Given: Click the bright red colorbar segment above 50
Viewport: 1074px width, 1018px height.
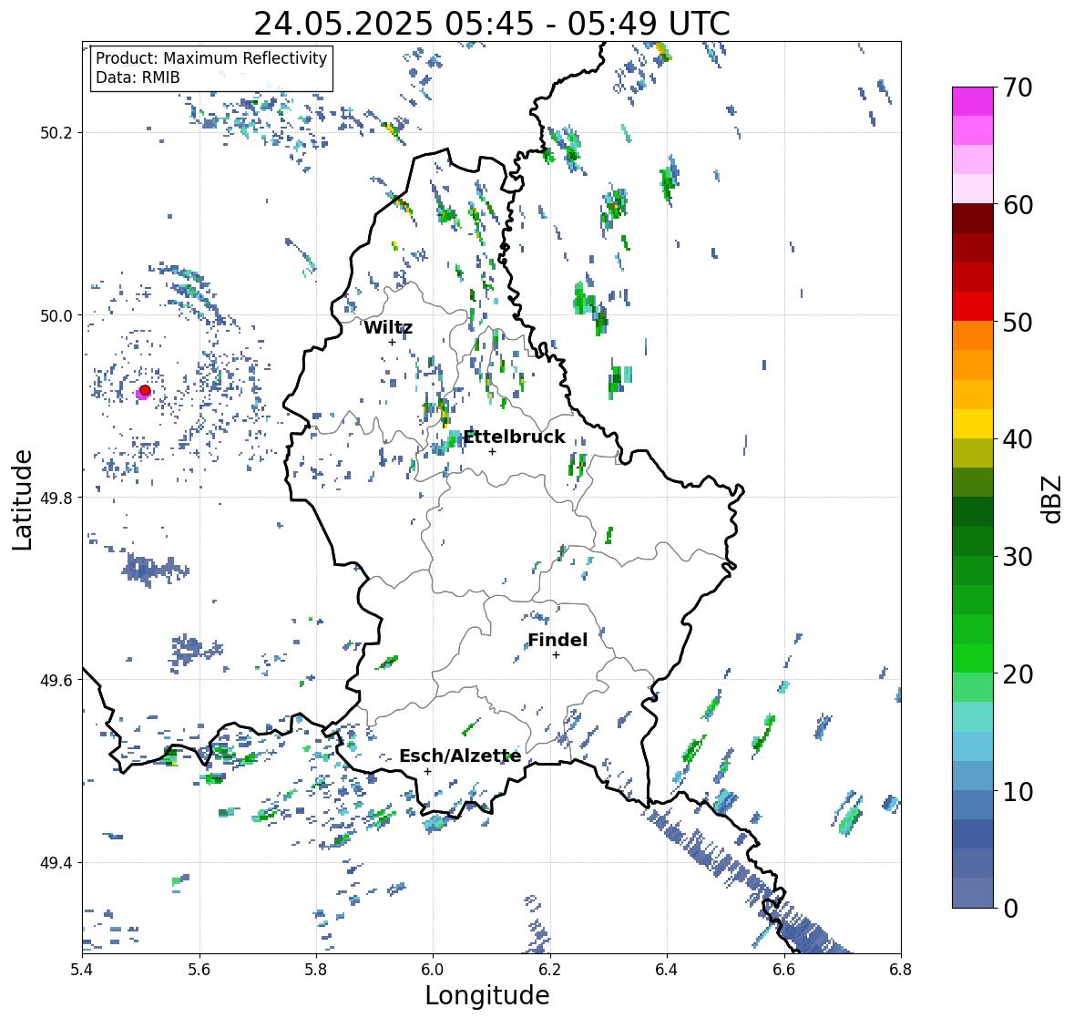Looking at the screenshot, I should pyautogui.click(x=973, y=306).
